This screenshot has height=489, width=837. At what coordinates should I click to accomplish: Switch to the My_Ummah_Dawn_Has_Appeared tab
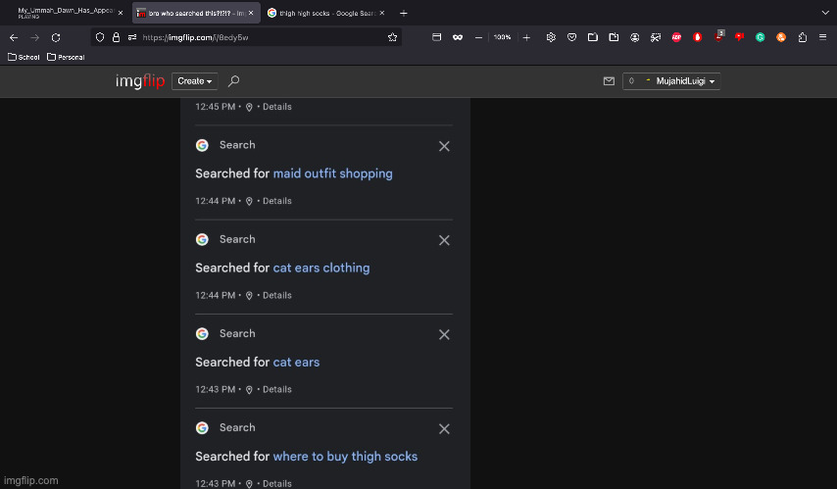click(x=65, y=13)
